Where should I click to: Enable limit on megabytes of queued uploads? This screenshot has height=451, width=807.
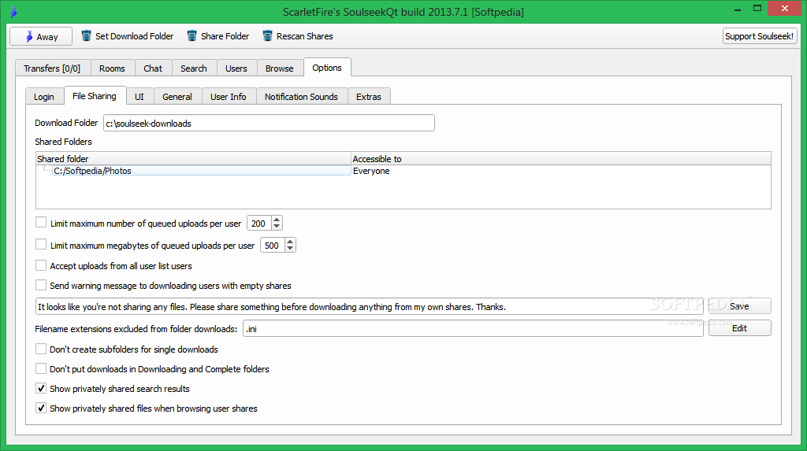pyautogui.click(x=41, y=244)
